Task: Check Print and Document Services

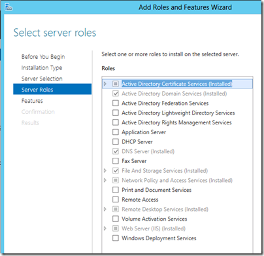Action: pos(116,190)
